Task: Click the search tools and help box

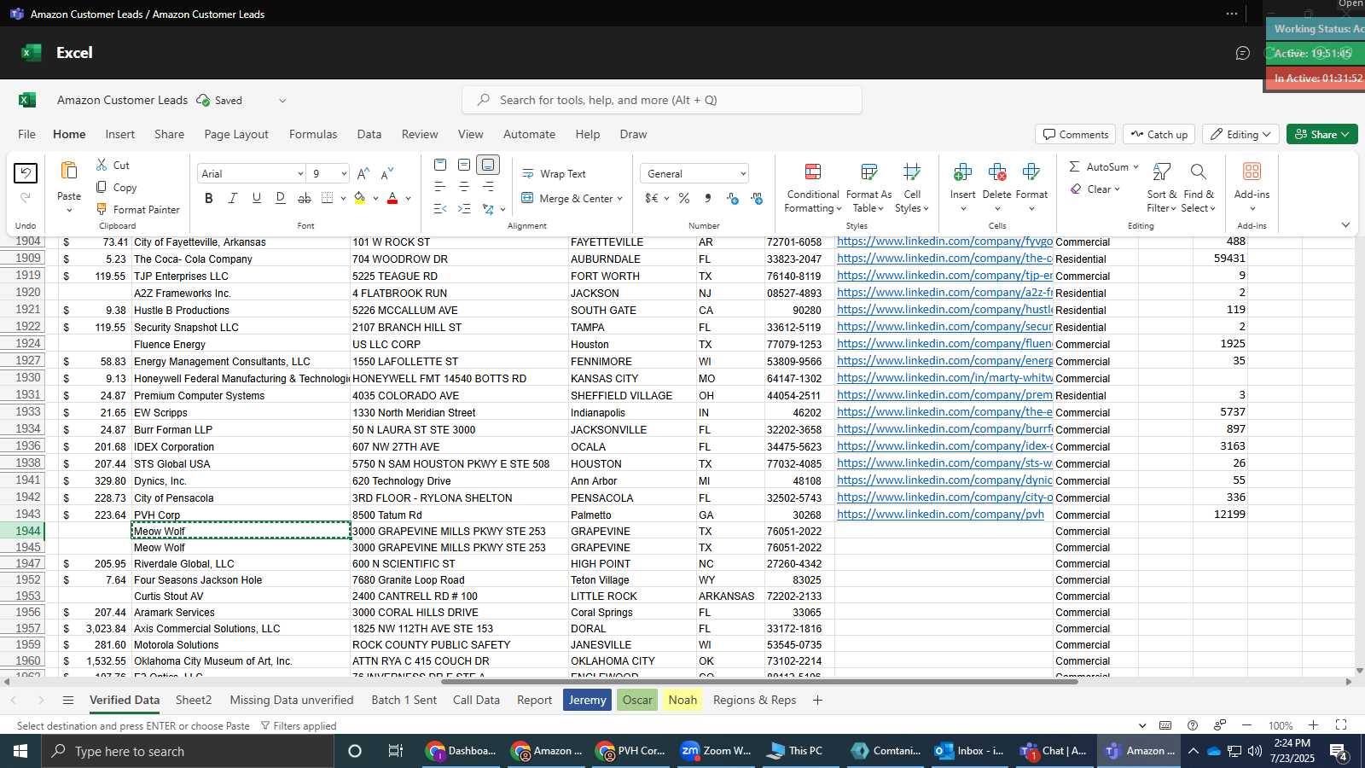Action: pyautogui.click(x=662, y=100)
